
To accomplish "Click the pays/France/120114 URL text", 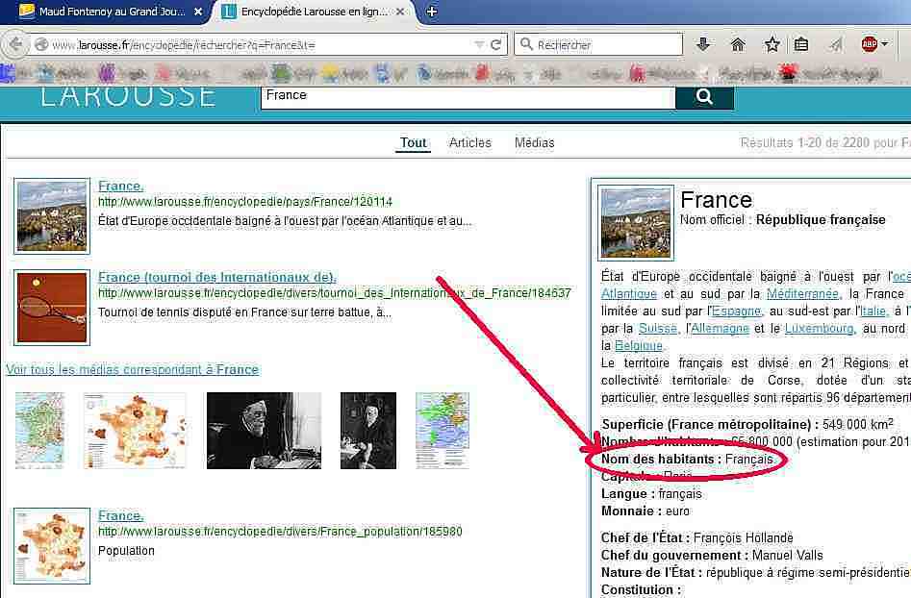I will pyautogui.click(x=245, y=202).
